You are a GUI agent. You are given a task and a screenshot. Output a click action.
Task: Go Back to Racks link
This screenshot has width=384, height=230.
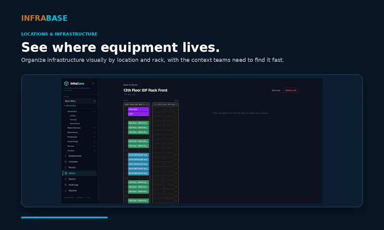point(130,85)
